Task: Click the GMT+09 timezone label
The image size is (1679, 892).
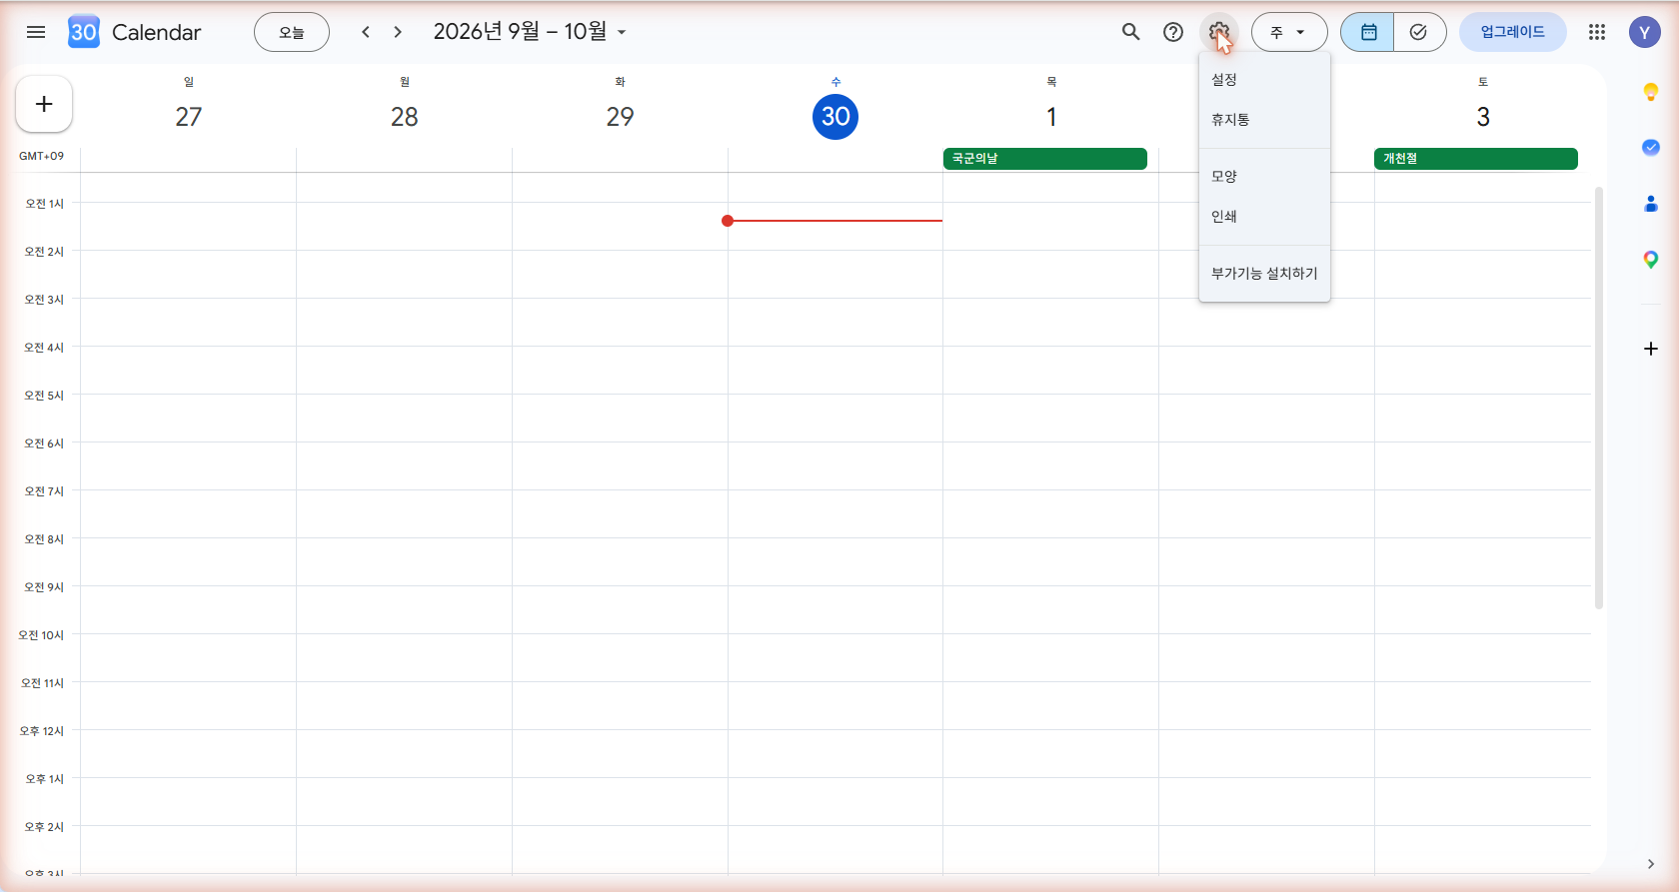Action: tap(41, 156)
